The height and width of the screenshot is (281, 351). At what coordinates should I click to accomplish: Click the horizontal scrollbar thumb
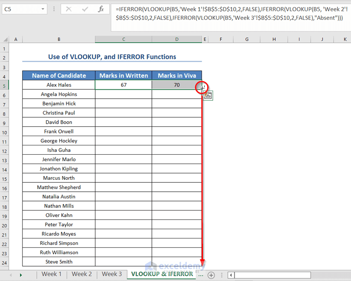[x=272, y=275]
